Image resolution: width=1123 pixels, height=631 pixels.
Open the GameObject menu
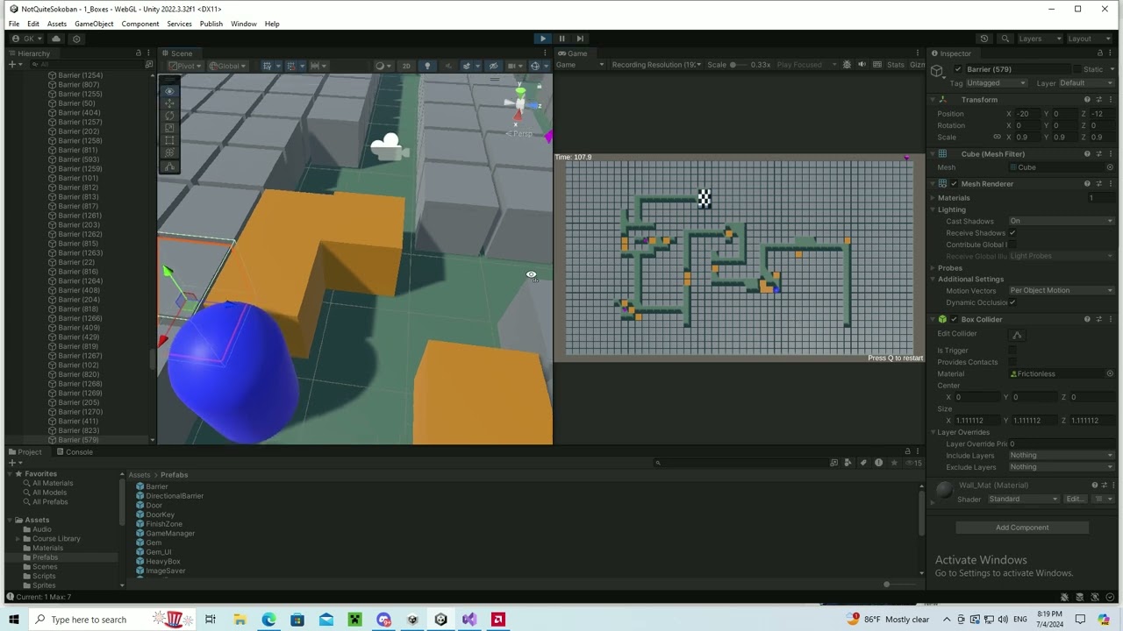(x=94, y=24)
